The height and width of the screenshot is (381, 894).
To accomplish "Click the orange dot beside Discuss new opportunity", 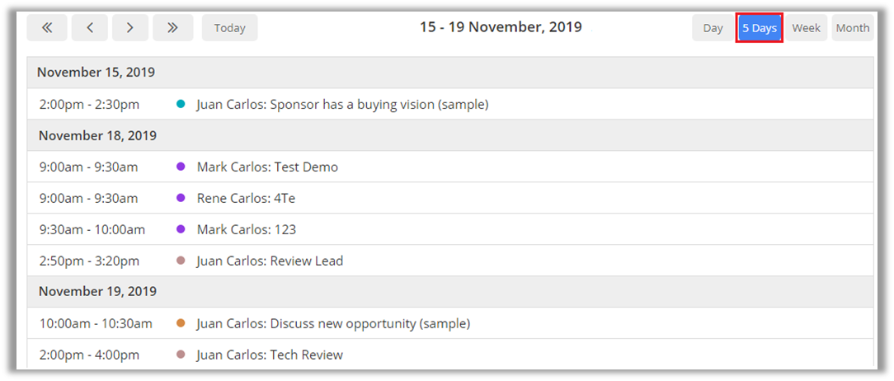I will (181, 323).
